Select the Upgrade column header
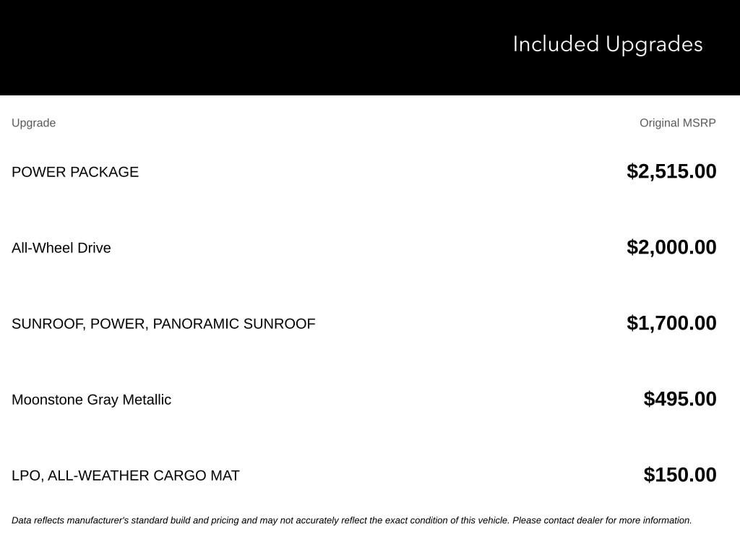This screenshot has height=555, width=740. click(x=33, y=123)
